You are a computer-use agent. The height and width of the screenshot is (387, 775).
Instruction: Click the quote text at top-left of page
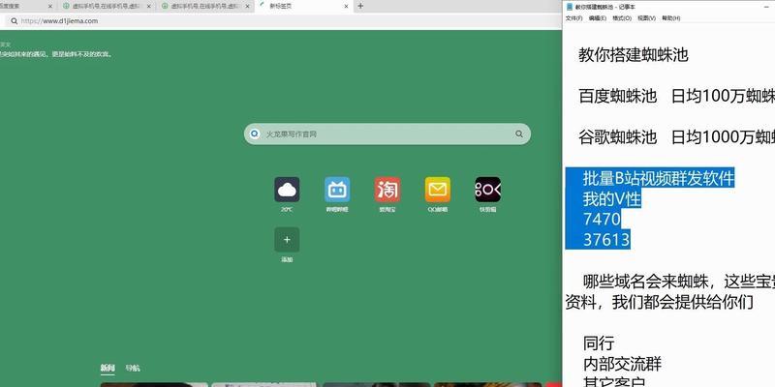click(x=56, y=54)
